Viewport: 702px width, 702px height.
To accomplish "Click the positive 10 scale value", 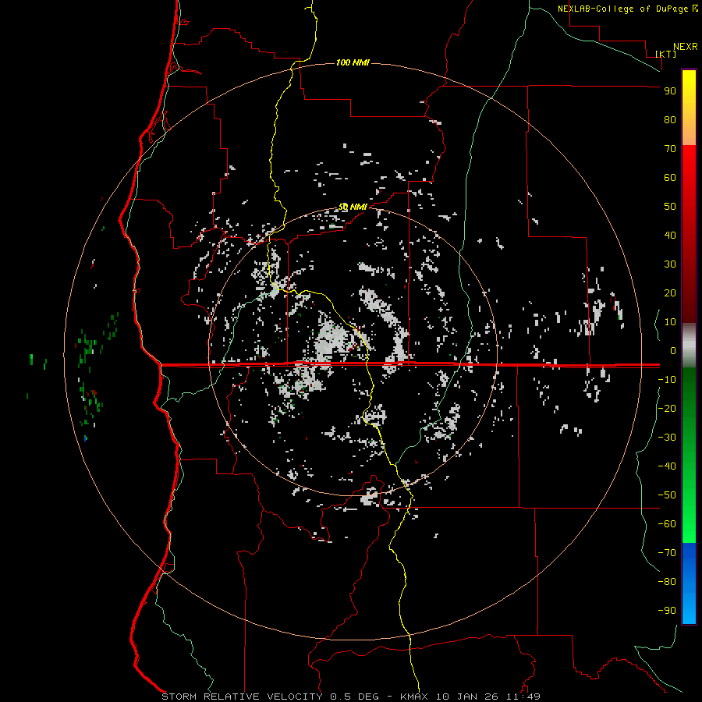I will (x=670, y=322).
